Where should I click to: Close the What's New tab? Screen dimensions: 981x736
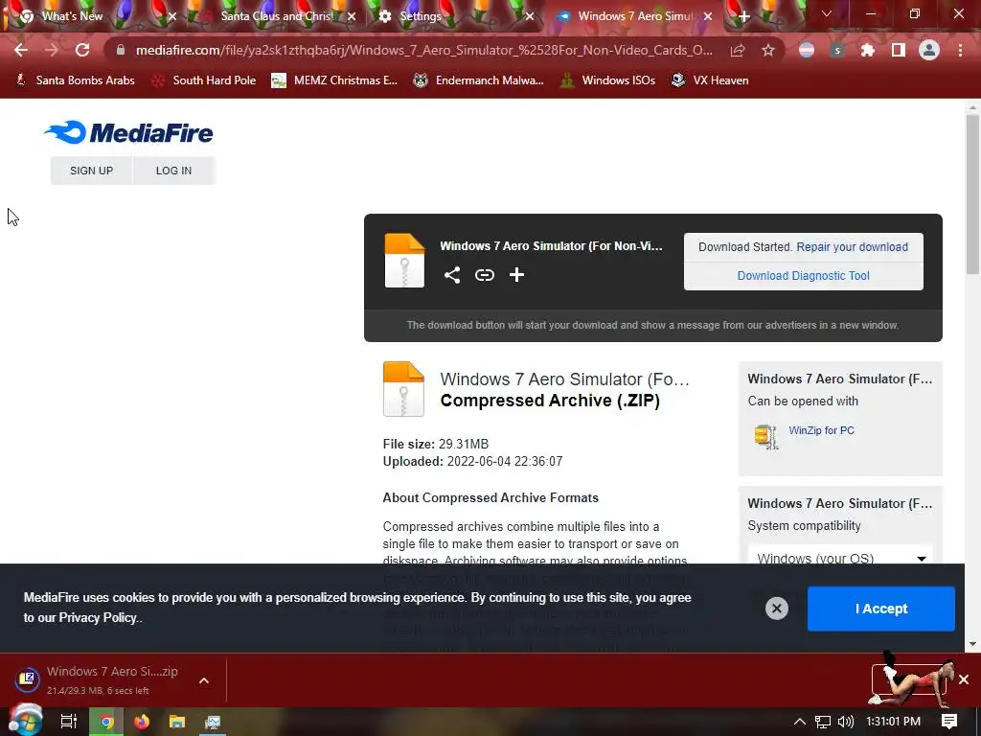(x=172, y=17)
